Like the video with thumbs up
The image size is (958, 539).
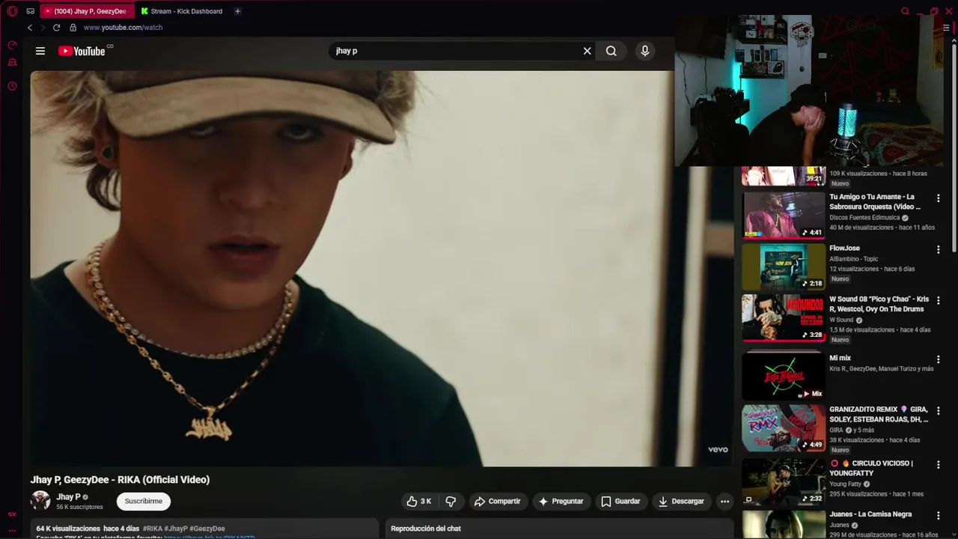tap(419, 502)
